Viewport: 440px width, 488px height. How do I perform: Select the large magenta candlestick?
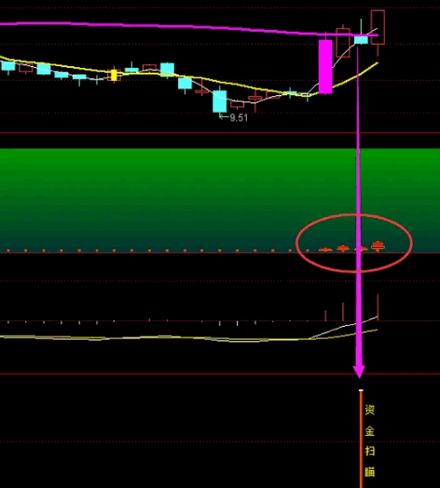coord(325,66)
